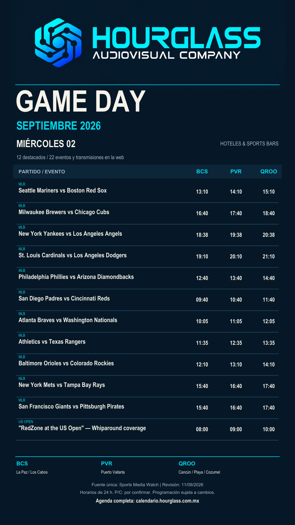Click the US OPEN league tag
This screenshot has height=525, width=295.
(x=26, y=422)
